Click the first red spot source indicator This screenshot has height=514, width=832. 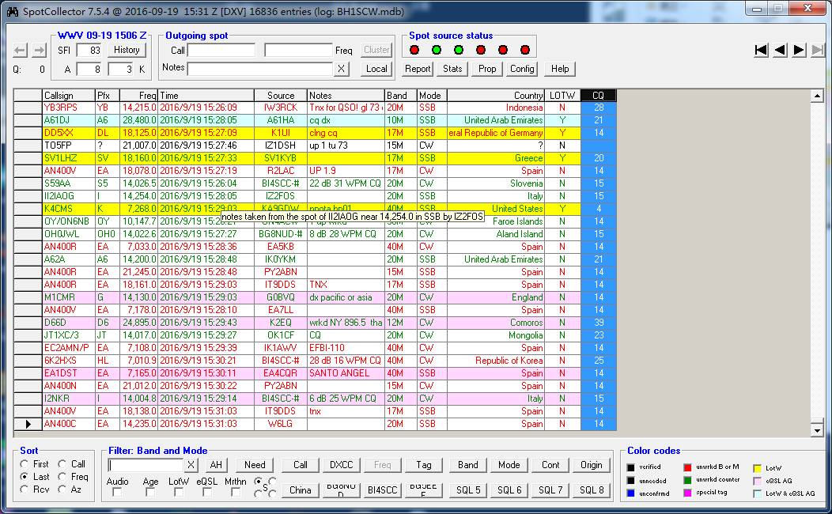414,50
